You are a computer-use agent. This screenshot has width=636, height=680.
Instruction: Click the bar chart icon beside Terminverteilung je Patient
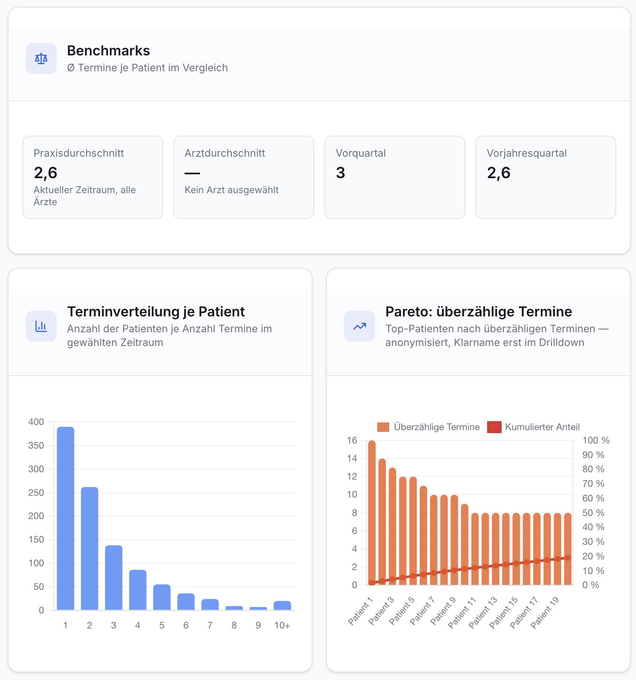coord(41,326)
